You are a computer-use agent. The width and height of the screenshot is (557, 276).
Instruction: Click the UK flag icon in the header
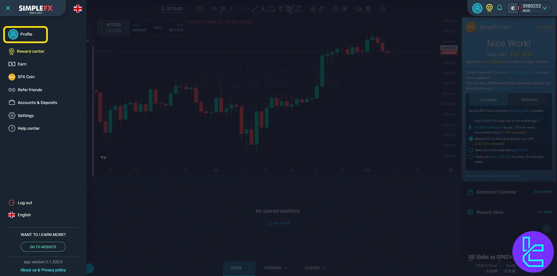pos(78,9)
